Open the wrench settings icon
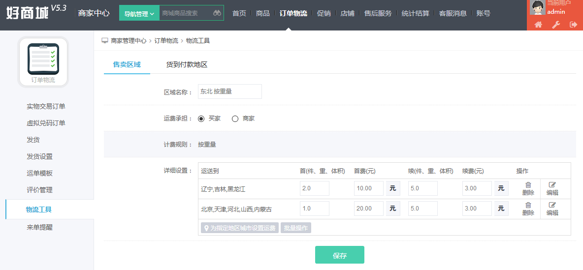Image resolution: width=583 pixels, height=270 pixels. [x=556, y=25]
